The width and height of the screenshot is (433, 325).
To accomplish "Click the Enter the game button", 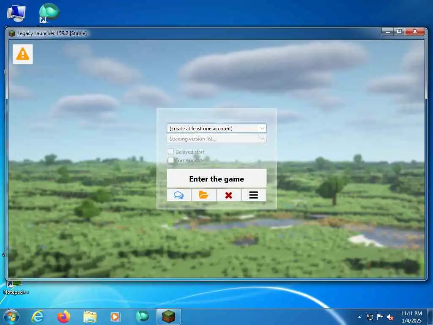I will pos(216,179).
